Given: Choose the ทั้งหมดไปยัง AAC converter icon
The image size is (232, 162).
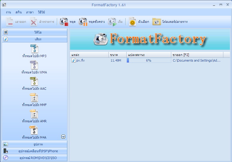Looking at the screenshot, I should 35,81.
